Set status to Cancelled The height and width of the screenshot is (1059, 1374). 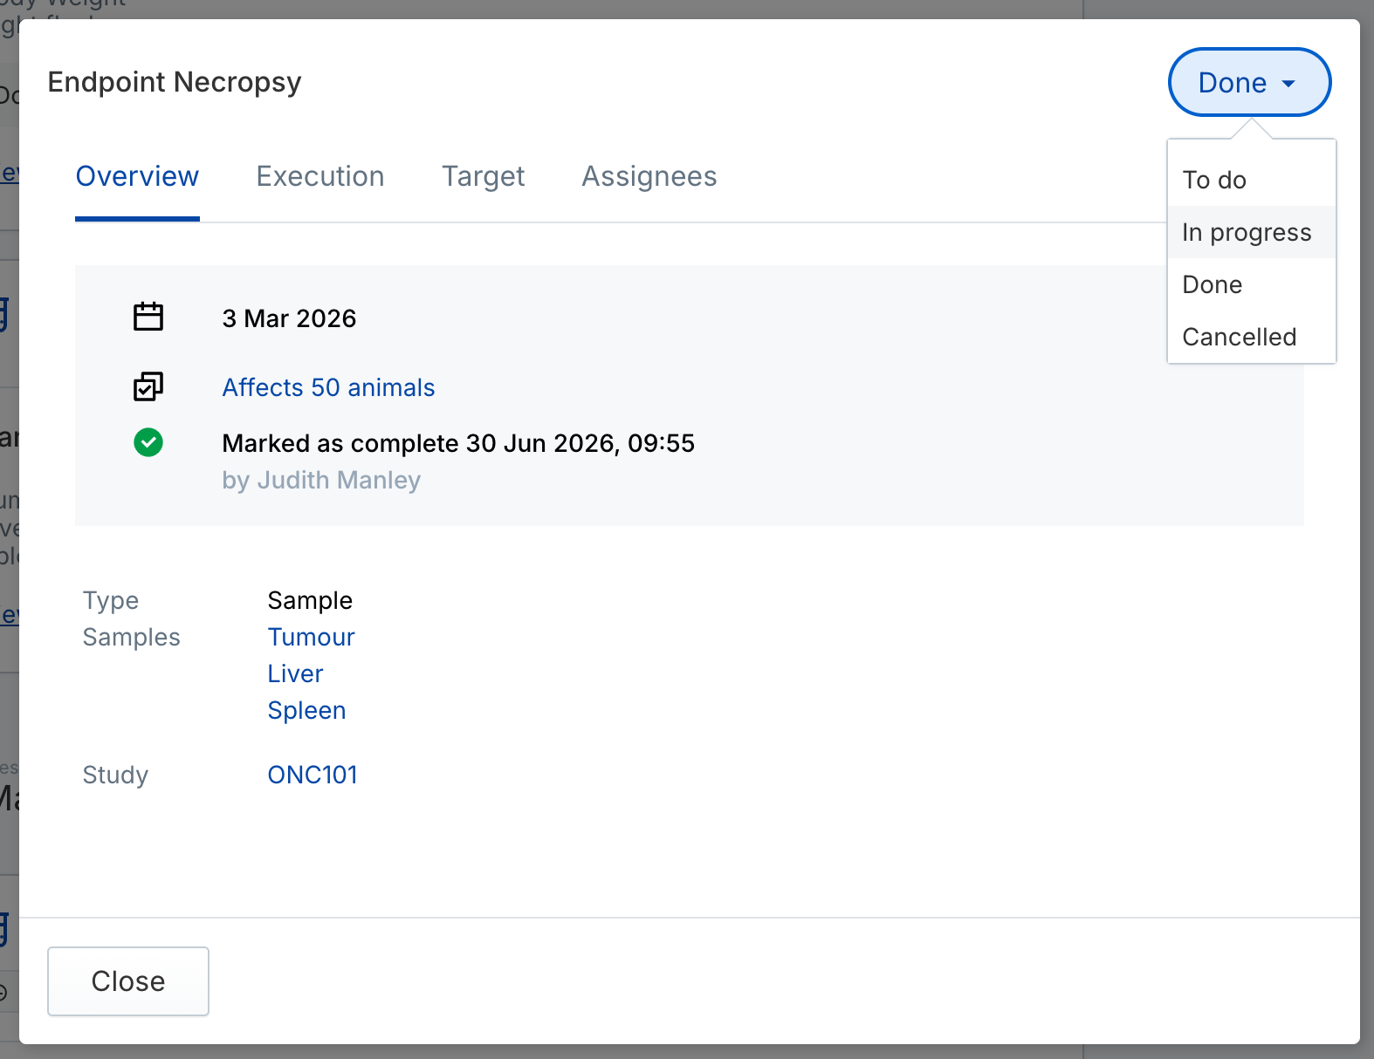[1252, 337]
